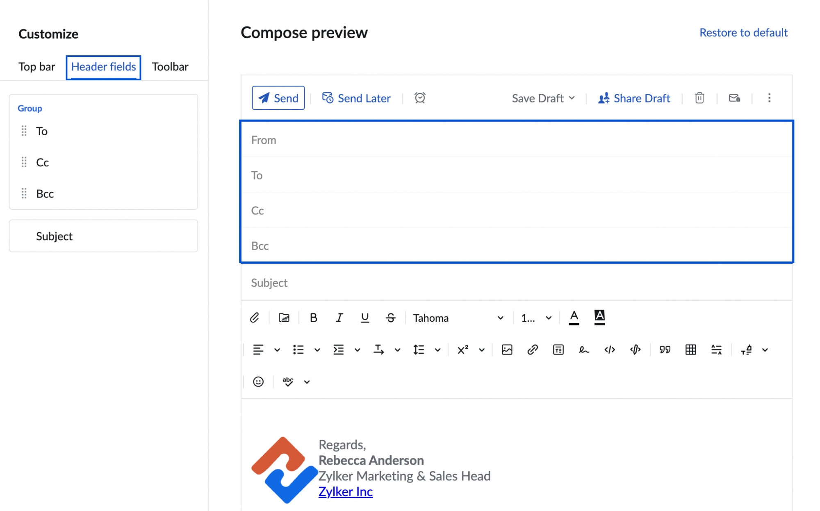Image resolution: width=820 pixels, height=511 pixels.
Task: Expand the Save Draft dropdown
Action: (572, 98)
